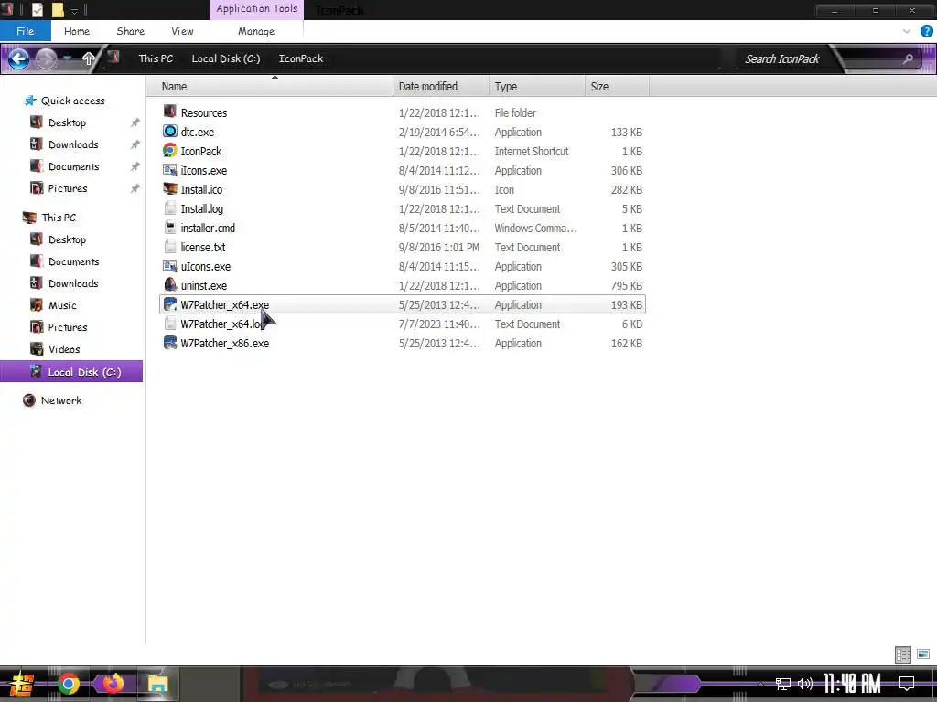The image size is (937, 702).
Task: Click the IconPack Chrome shortcut icon
Action: point(170,151)
